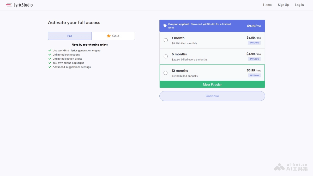Click the checkmark beside world's #1 lyrics engine
Image resolution: width=313 pixels, height=176 pixels.
coord(50,51)
